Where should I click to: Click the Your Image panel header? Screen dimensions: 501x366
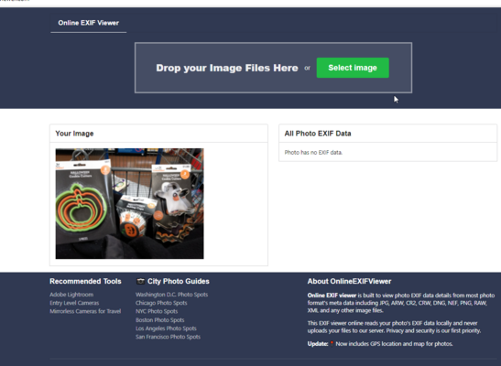click(x=158, y=134)
